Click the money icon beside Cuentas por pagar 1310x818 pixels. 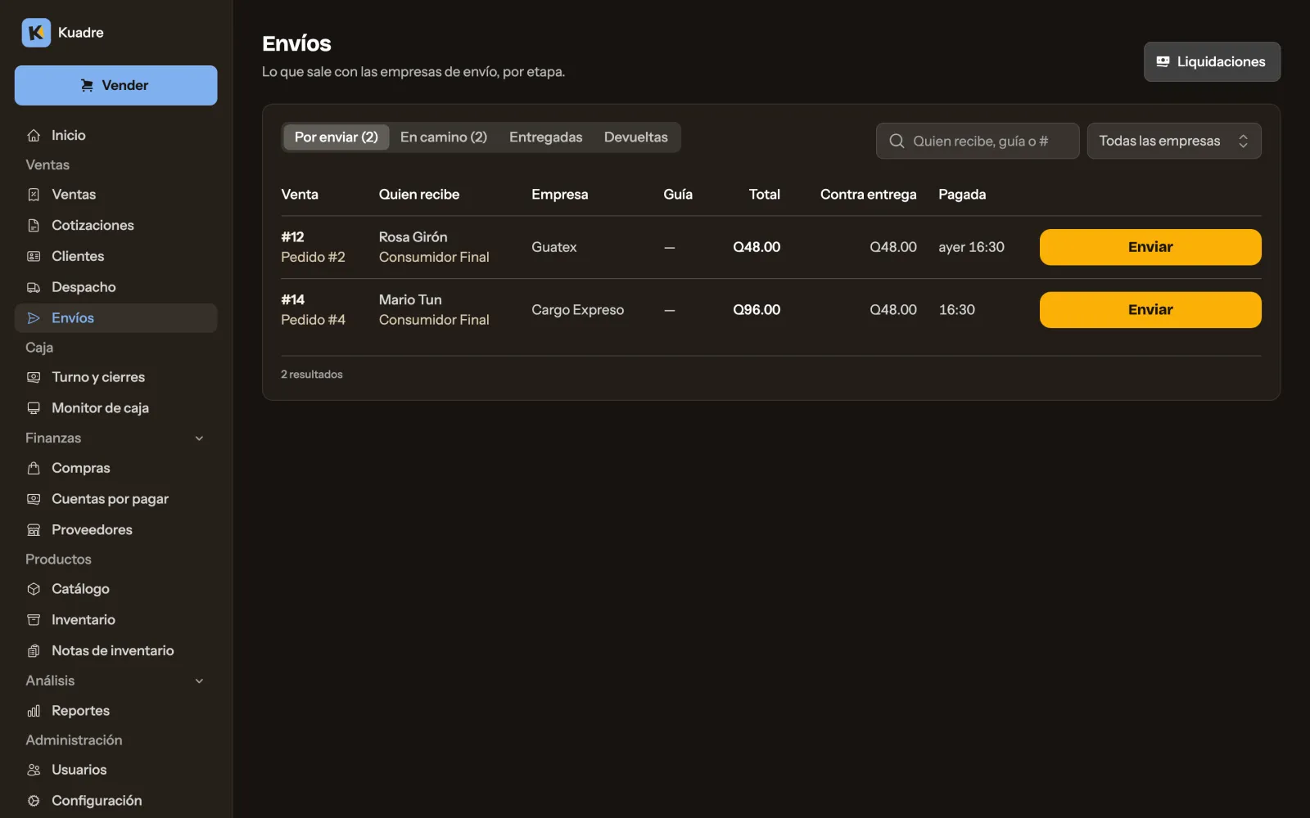(x=34, y=499)
